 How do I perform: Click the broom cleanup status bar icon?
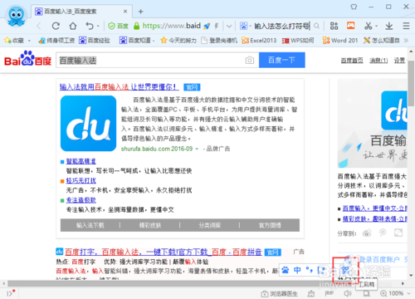click(x=311, y=293)
